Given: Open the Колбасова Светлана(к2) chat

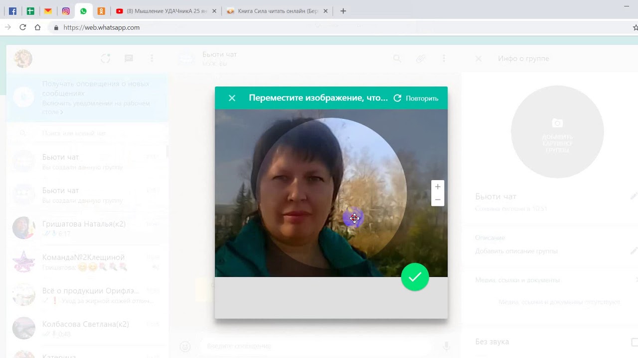Looking at the screenshot, I should (x=87, y=328).
